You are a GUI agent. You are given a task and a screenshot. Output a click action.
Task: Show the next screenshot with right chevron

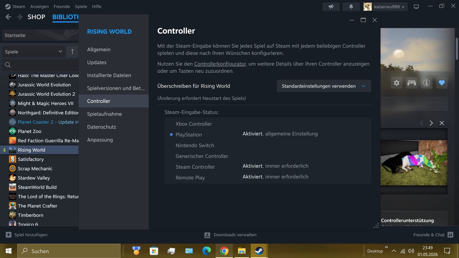click(x=431, y=123)
